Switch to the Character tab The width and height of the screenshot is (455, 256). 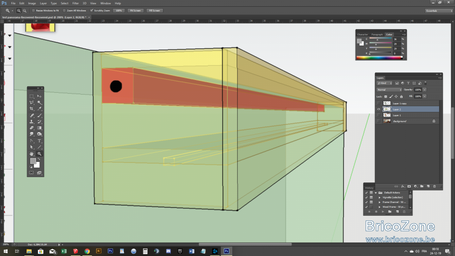click(362, 35)
